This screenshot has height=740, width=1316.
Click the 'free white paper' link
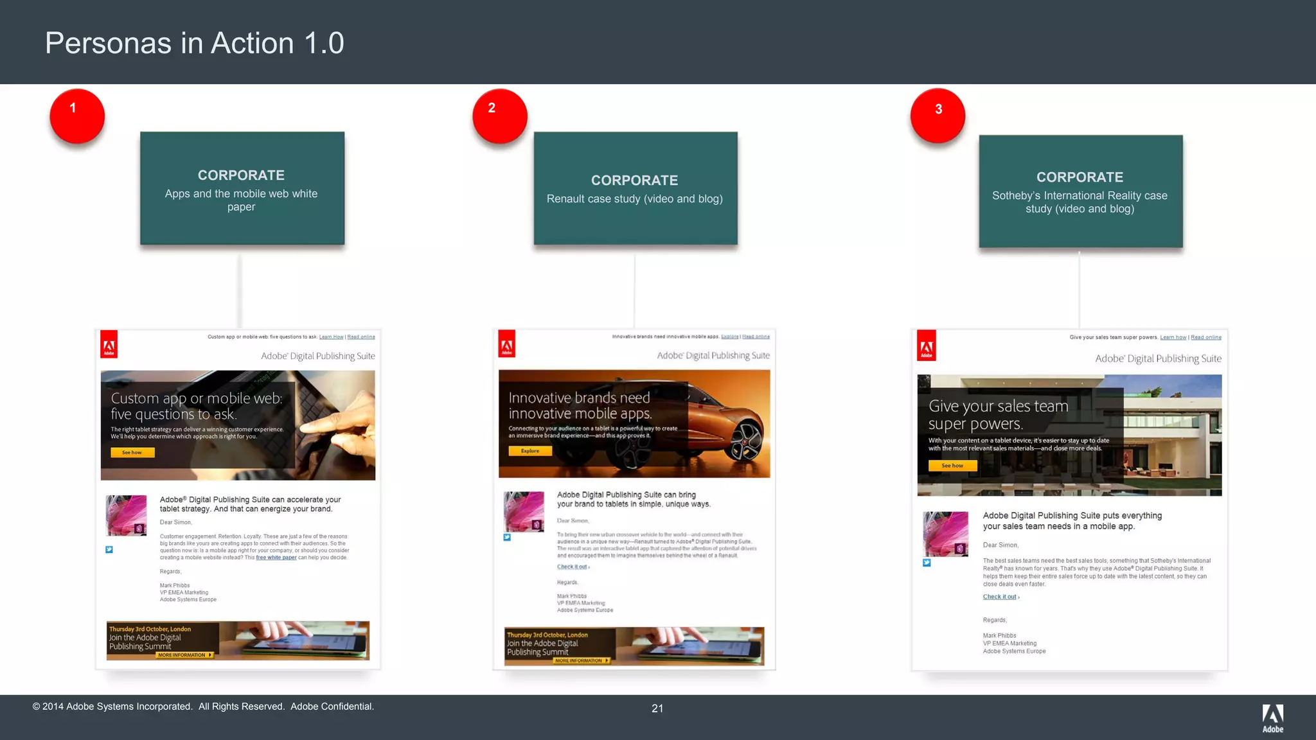click(x=276, y=558)
